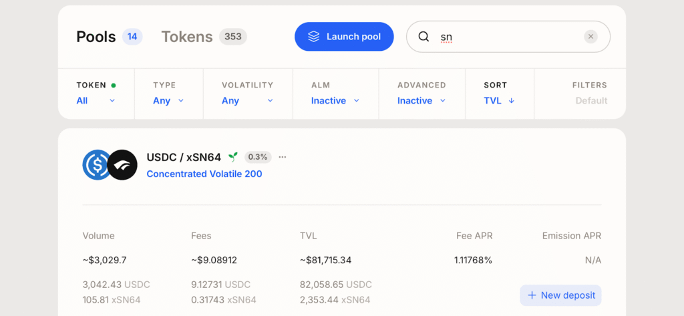
Task: Open the Advanced Inactive dropdown
Action: [x=421, y=101]
